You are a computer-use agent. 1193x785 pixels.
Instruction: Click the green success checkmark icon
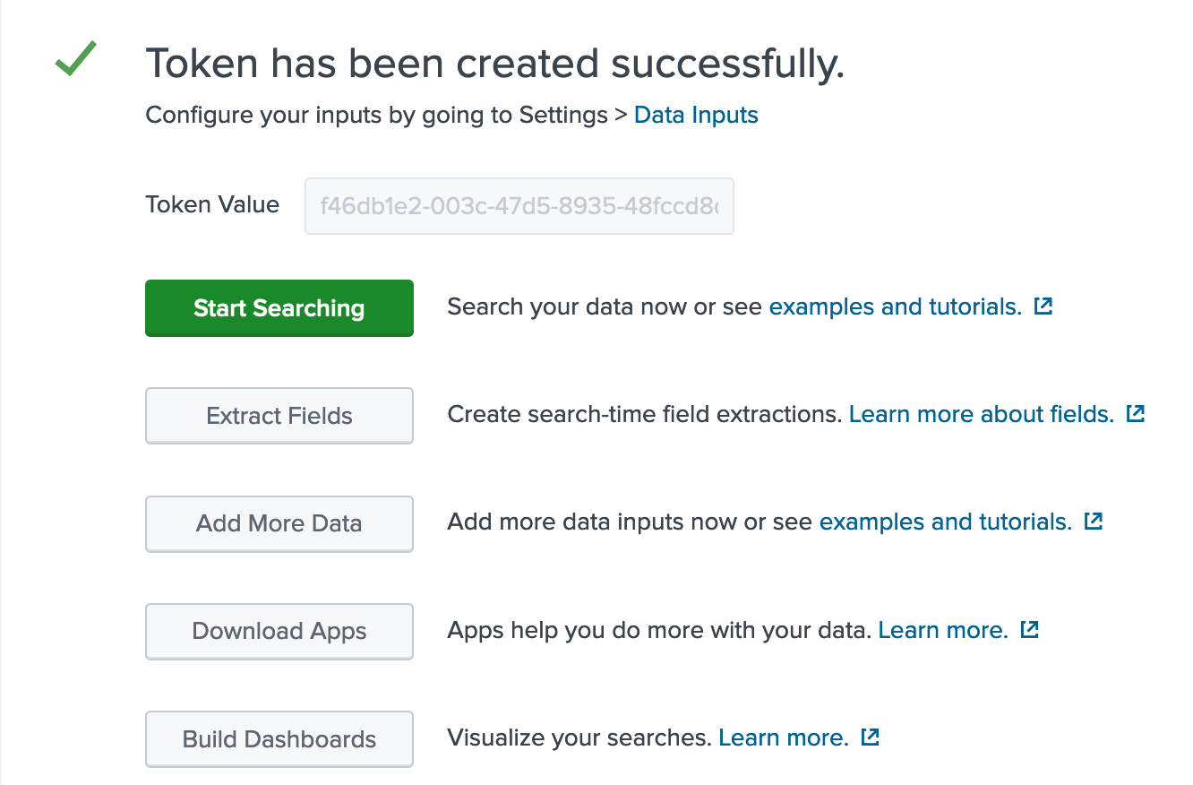click(75, 60)
